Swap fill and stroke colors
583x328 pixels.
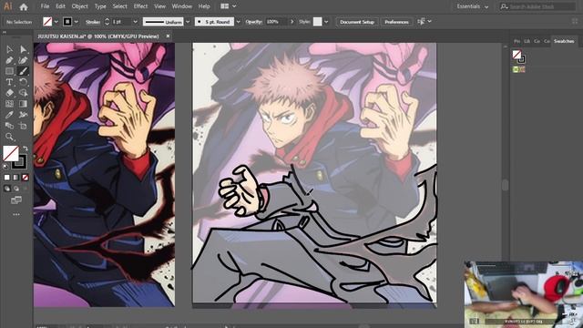click(26, 149)
